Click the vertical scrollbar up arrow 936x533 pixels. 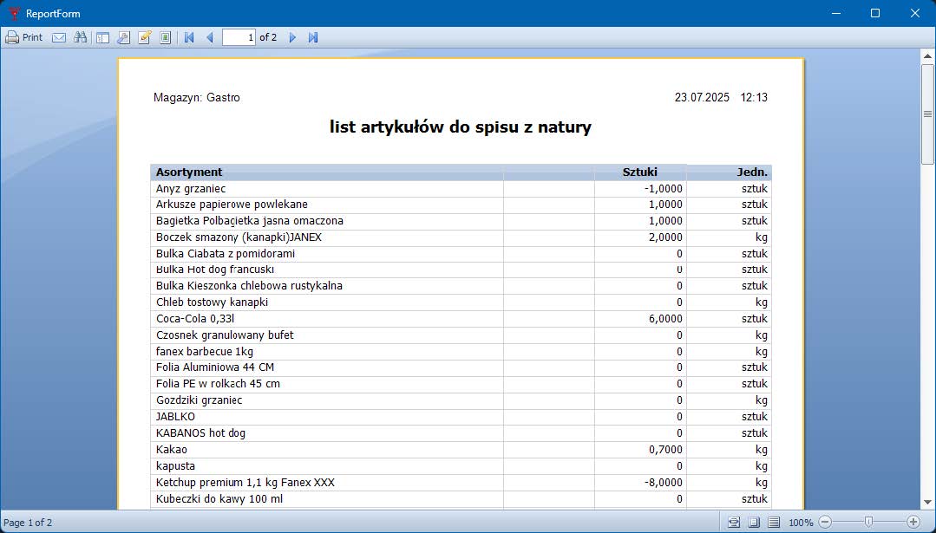coord(927,56)
